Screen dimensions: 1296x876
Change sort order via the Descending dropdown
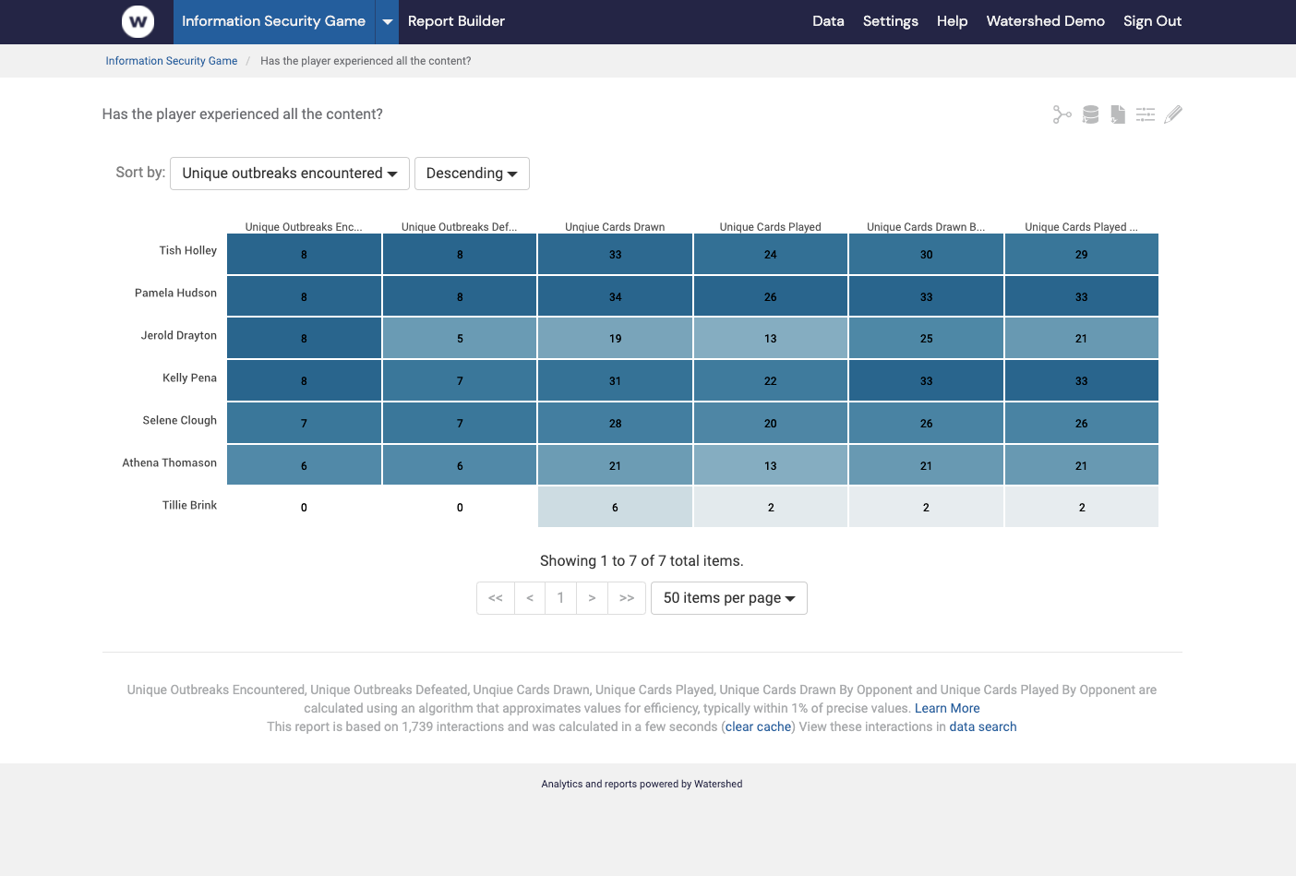click(472, 173)
